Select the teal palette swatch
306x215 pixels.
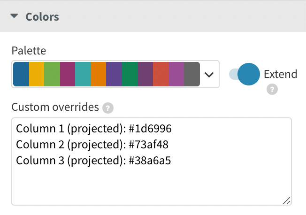coord(83,74)
